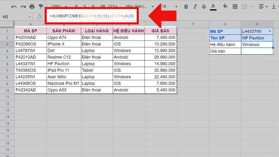Select column H header
279x157 pixels.
click(257, 24)
